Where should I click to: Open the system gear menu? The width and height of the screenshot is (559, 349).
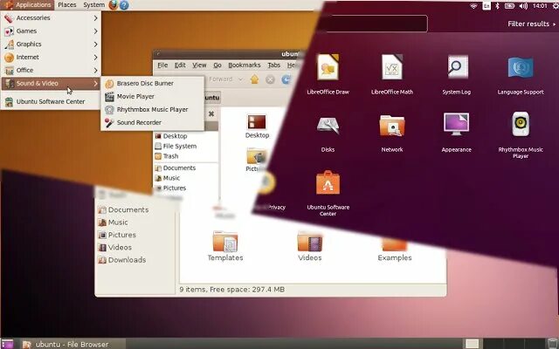pos(555,6)
